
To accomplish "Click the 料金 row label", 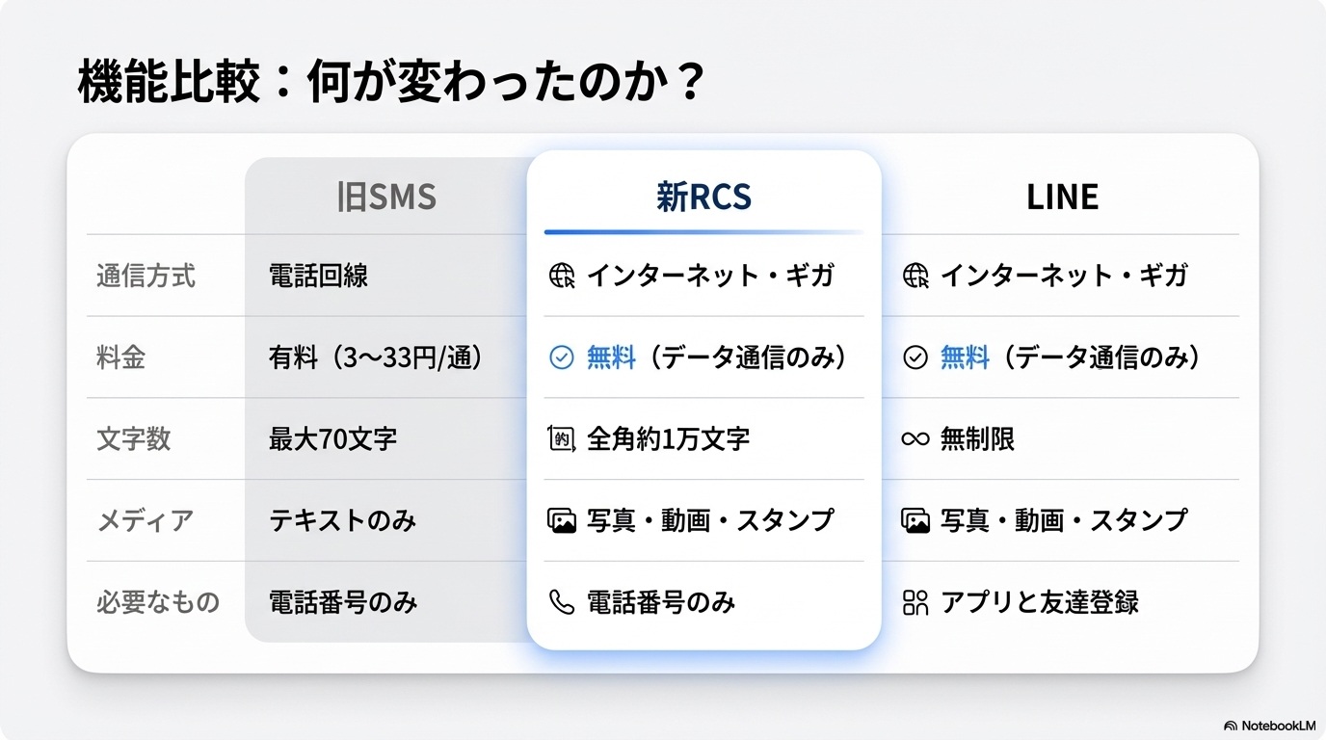I will tap(121, 358).
